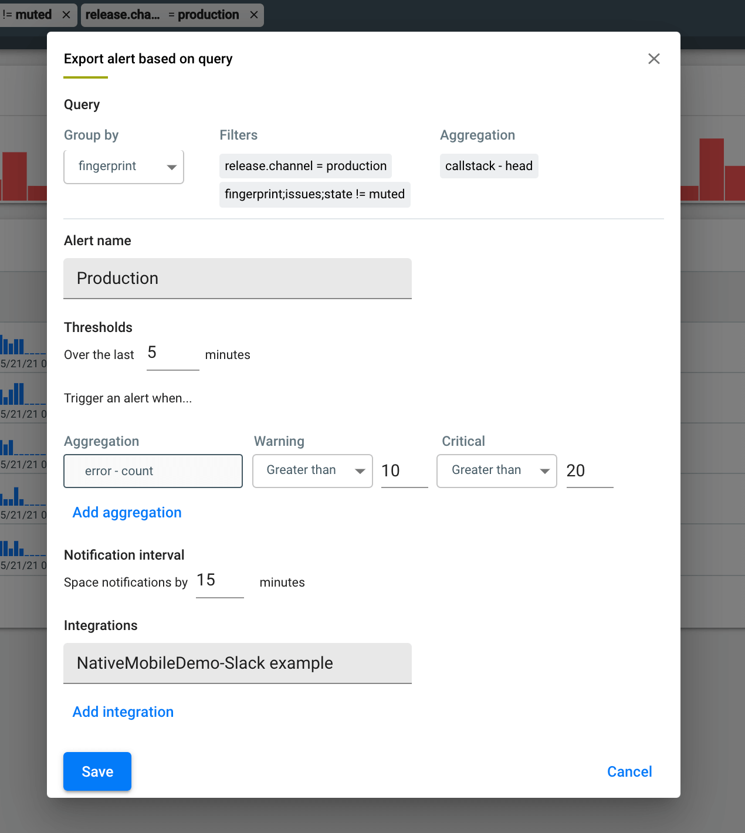Open the Group by fingerprint dropdown arrow

tap(171, 167)
